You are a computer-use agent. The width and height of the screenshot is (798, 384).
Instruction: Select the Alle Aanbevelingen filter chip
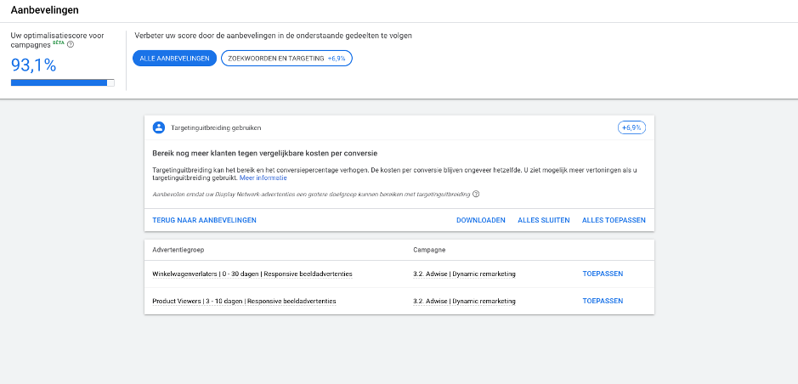click(x=174, y=58)
